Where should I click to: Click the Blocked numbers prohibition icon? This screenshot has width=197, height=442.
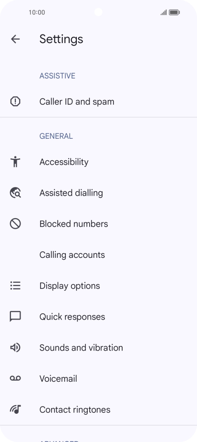[x=15, y=224]
